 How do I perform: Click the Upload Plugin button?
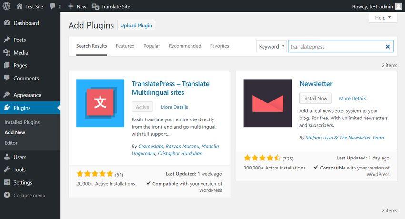tap(136, 25)
